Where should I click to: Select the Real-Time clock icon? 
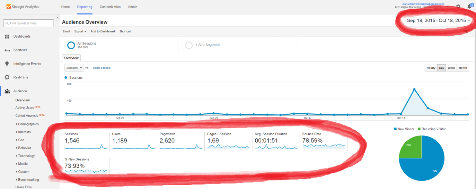(7, 77)
